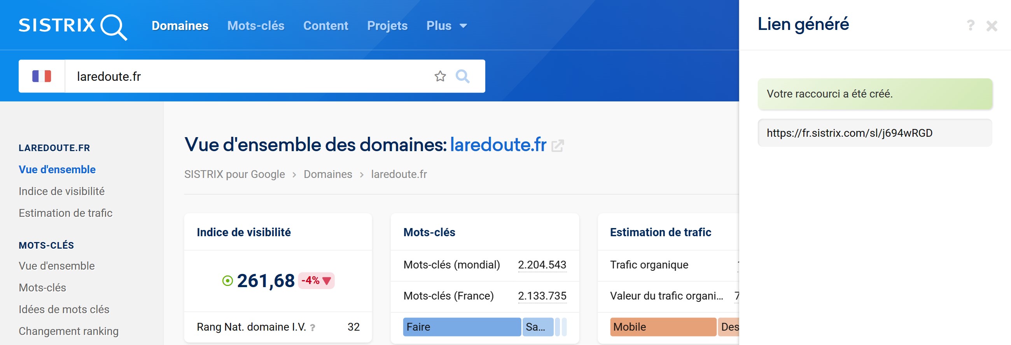Click the SISTRIX logo
This screenshot has width=1011, height=345.
click(73, 26)
